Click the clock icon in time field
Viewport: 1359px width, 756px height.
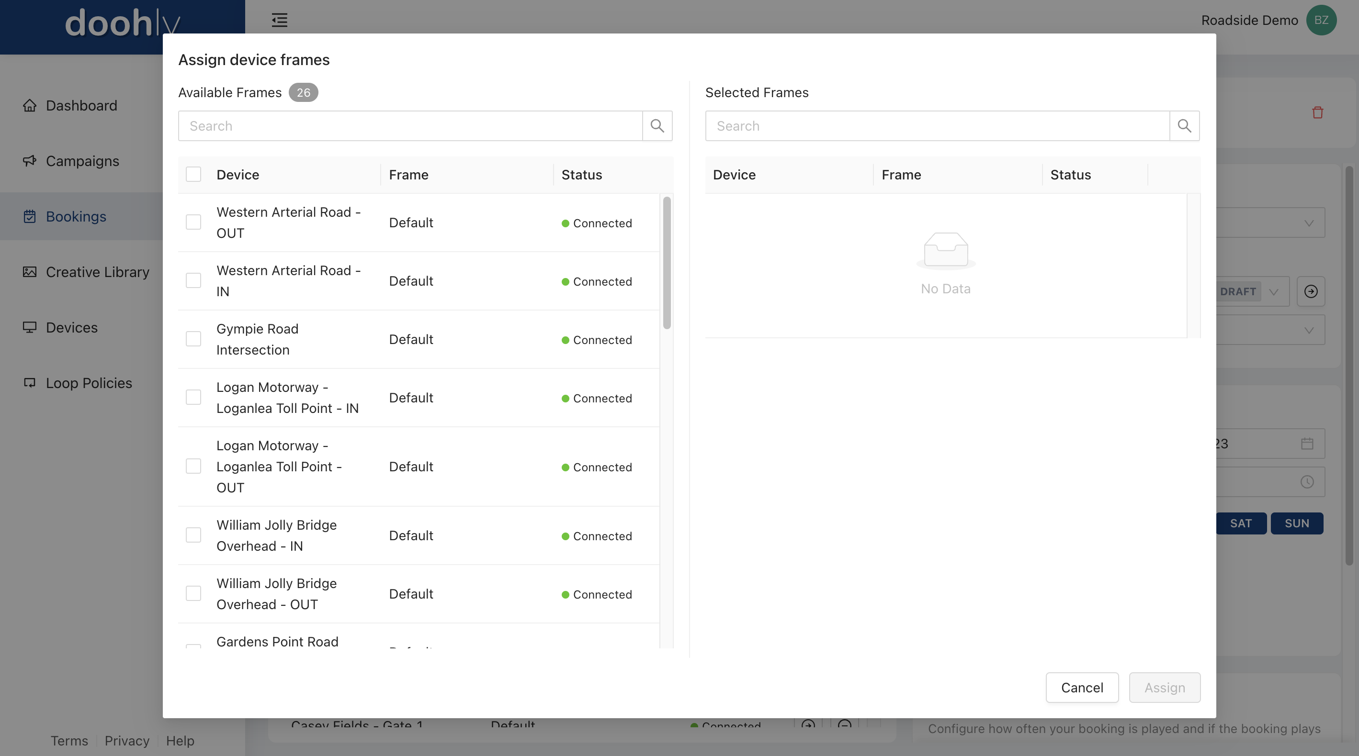point(1307,481)
